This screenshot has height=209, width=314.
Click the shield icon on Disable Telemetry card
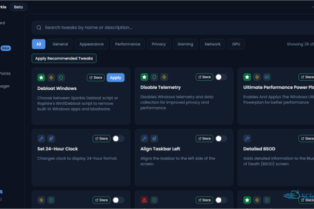154,77
